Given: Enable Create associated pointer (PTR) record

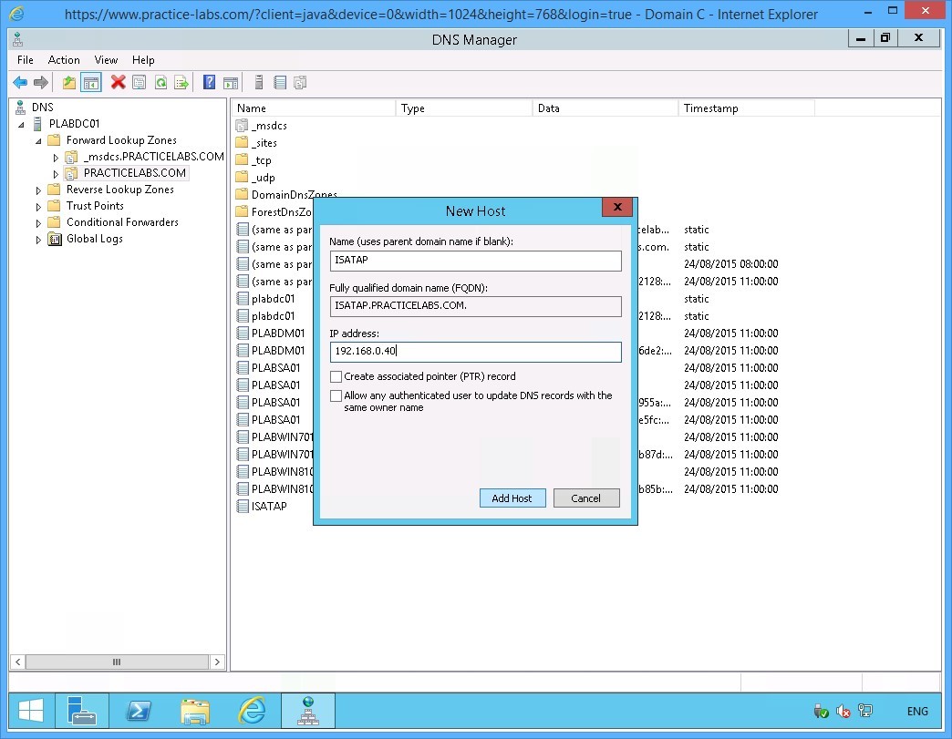Looking at the screenshot, I should click(x=336, y=376).
